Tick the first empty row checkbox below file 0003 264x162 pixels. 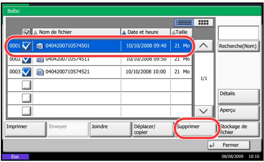tap(27, 85)
